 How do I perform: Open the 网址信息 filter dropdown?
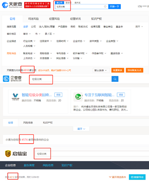pos(62,58)
